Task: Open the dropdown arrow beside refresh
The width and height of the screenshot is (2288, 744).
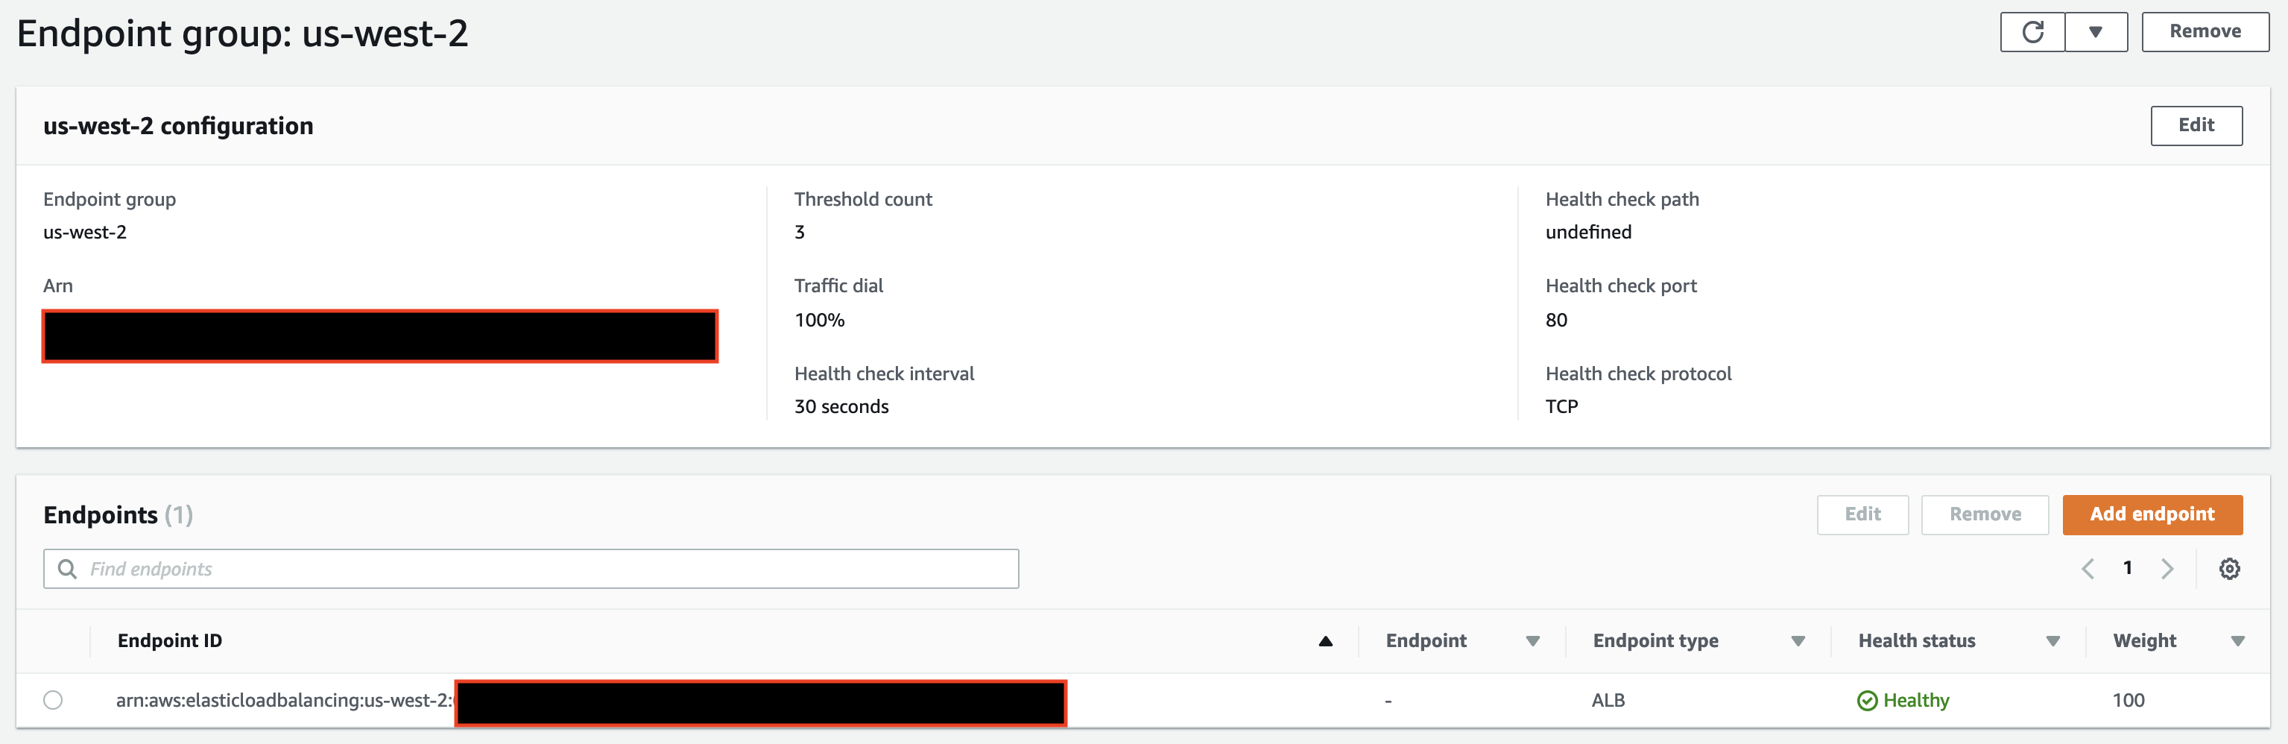Action: click(2095, 32)
